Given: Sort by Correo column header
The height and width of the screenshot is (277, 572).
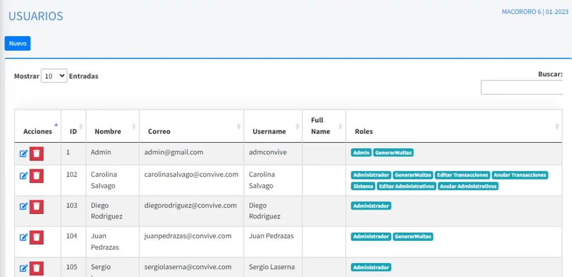Looking at the screenshot, I should pyautogui.click(x=159, y=132).
